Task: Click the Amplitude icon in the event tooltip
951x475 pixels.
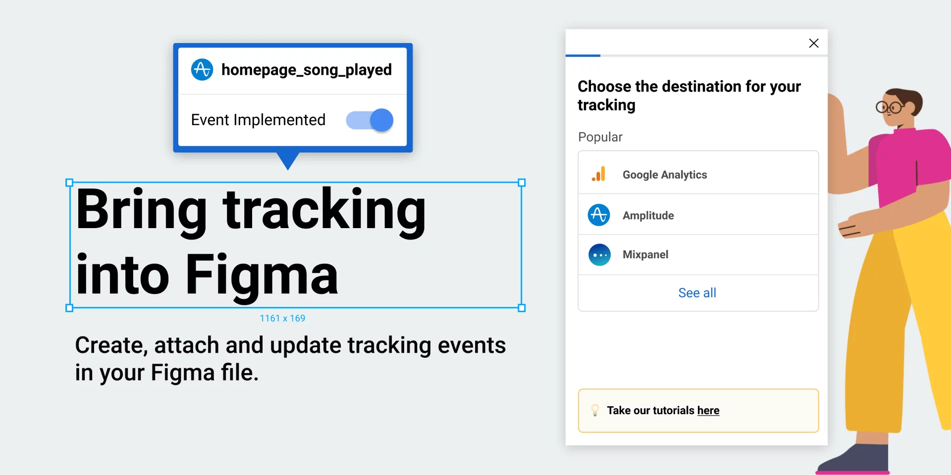Action: [x=202, y=70]
